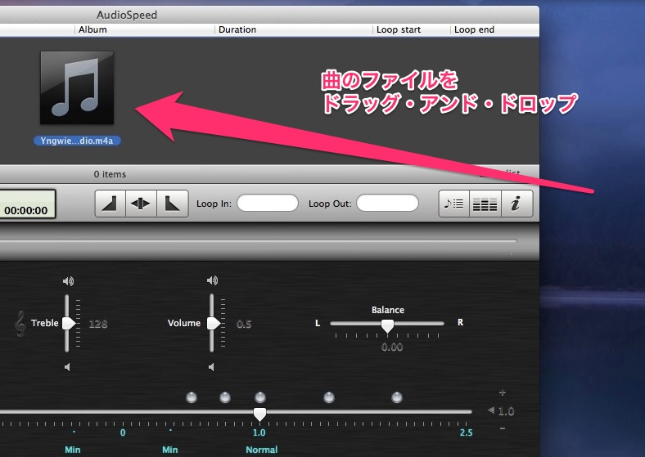Click the quiet speaker icon below Volume
The height and width of the screenshot is (457, 645).
coord(211,366)
